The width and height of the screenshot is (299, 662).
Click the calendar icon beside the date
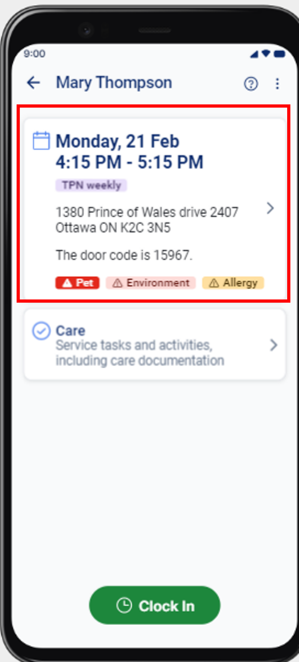[41, 140]
